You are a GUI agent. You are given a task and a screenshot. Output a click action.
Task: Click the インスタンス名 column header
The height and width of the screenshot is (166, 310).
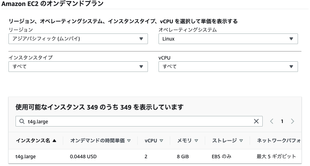point(33,141)
